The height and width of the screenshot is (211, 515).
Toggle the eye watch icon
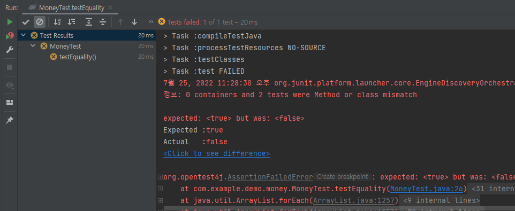10,85
